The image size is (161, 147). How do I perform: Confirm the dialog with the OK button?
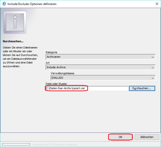[x=120, y=137]
